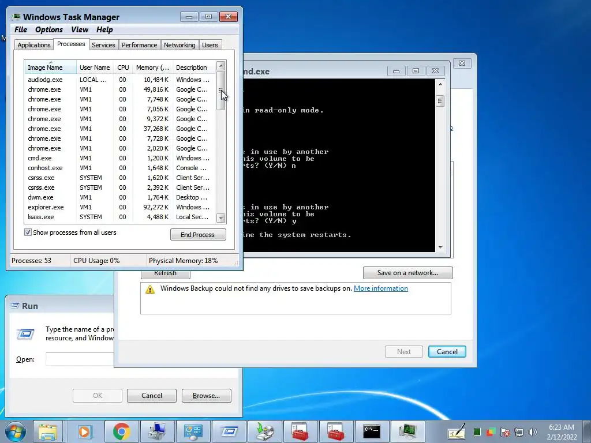591x443 pixels.
Task: Open the network status tray icon
Action: [x=519, y=432]
